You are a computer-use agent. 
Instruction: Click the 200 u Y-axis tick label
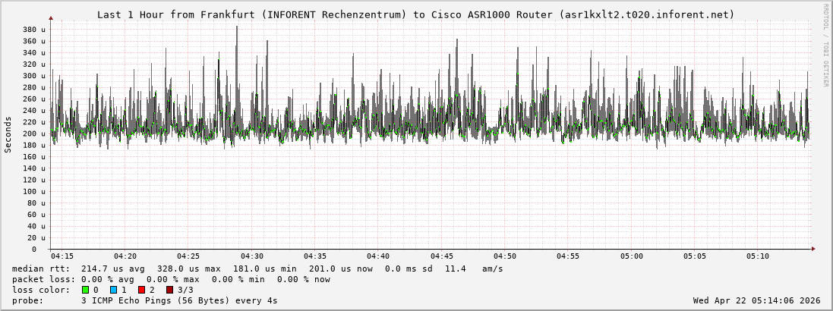pos(33,134)
